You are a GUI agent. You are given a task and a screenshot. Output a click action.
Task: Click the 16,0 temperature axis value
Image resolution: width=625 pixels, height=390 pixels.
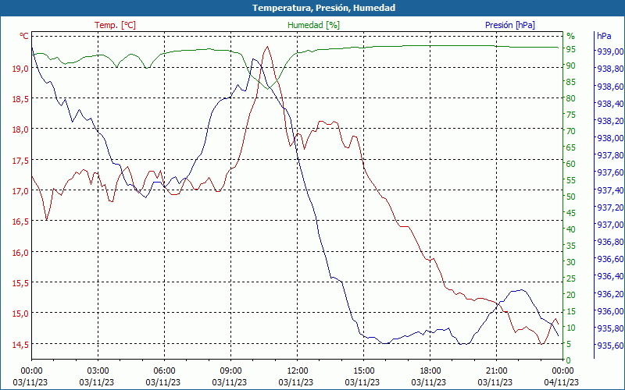[x=20, y=253]
